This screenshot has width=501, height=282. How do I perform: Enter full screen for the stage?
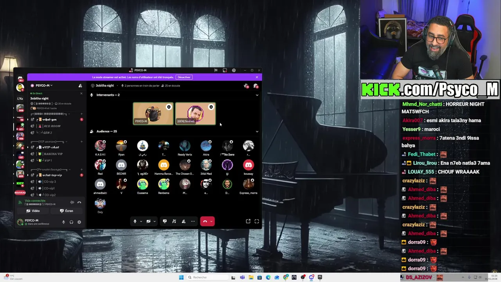[257, 221]
